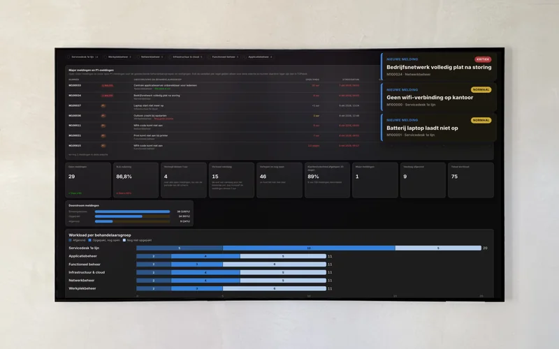559x349 pixels.
Task: Click the red major badge on row M100033
Action: pyautogui.click(x=108, y=85)
